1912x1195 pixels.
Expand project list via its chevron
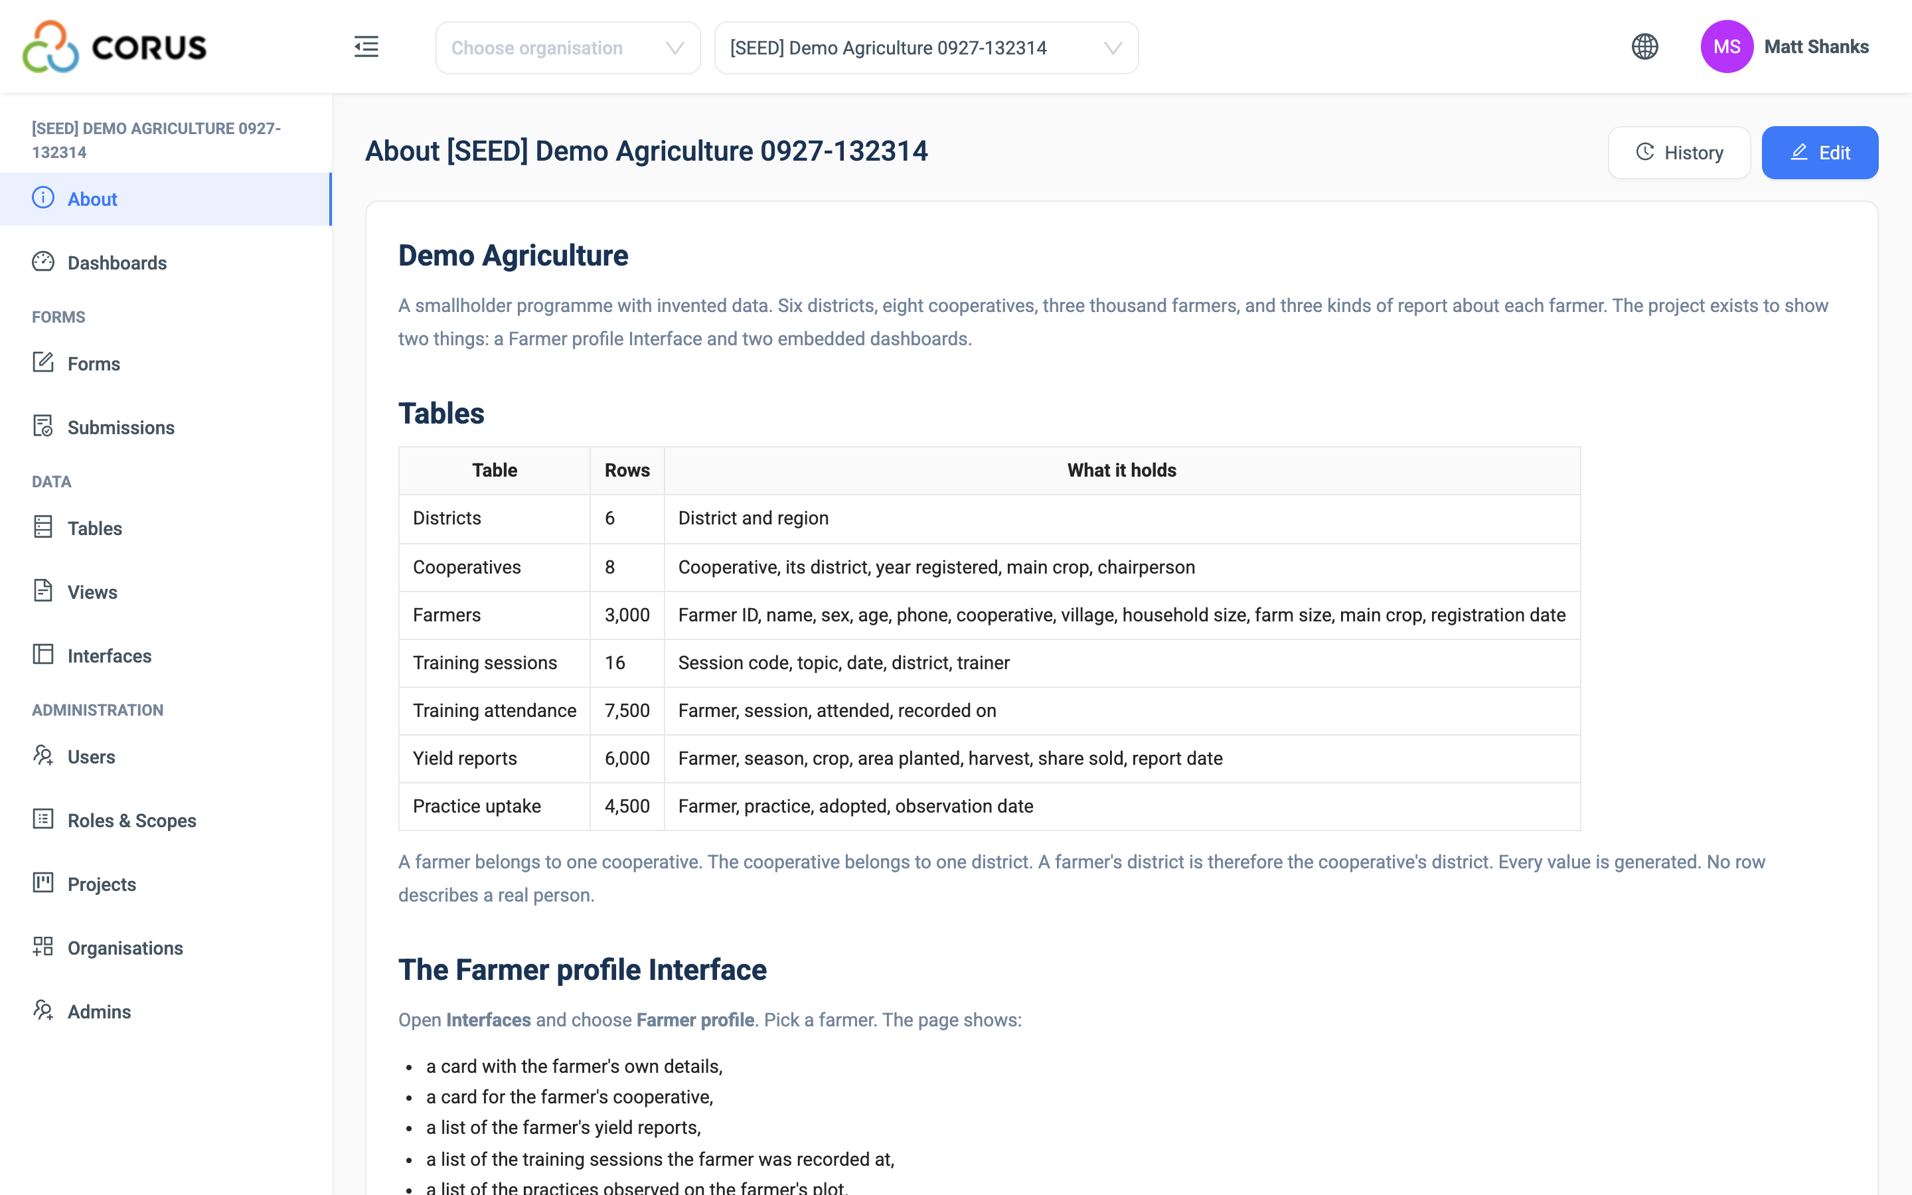pyautogui.click(x=1113, y=48)
